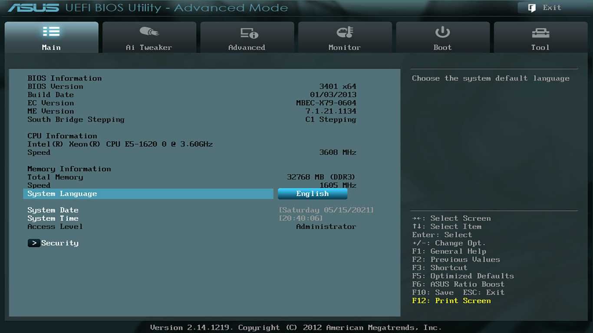The width and height of the screenshot is (593, 333).
Task: Click the Build Date label
Action: [x=51, y=95]
